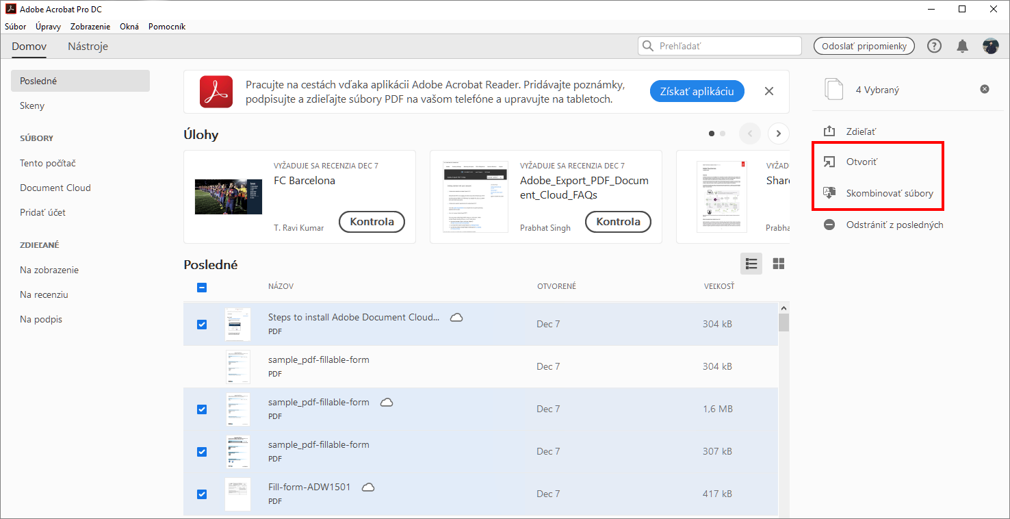
Task: Uncheck the Fill-form-ADW1501 file
Action: (x=202, y=494)
